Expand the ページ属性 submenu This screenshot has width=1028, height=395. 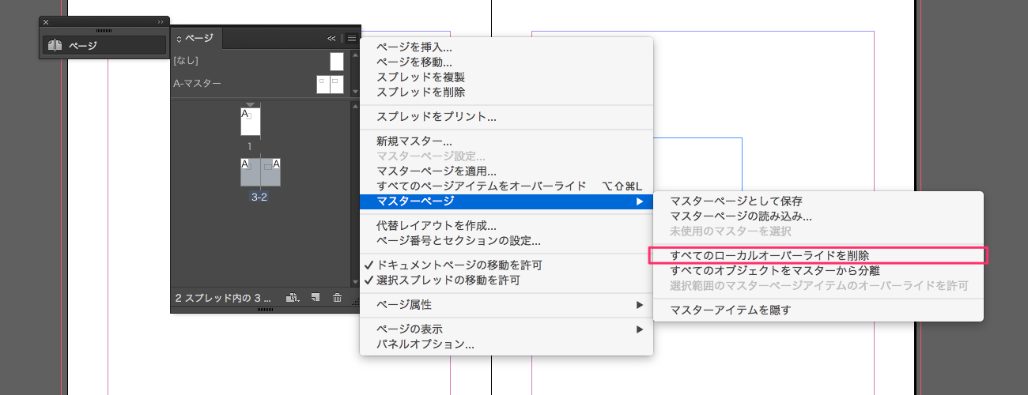coord(506,305)
